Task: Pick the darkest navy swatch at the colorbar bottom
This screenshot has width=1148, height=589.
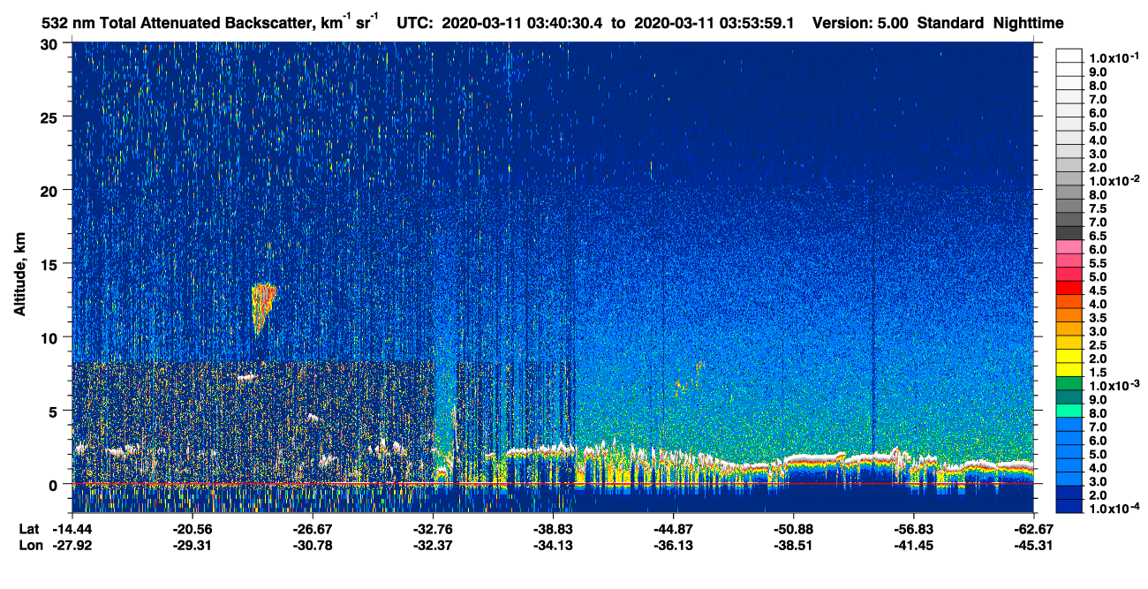Action: coord(1069,506)
